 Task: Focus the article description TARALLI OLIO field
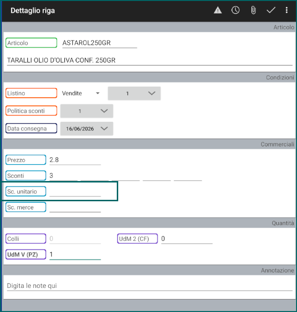point(150,61)
